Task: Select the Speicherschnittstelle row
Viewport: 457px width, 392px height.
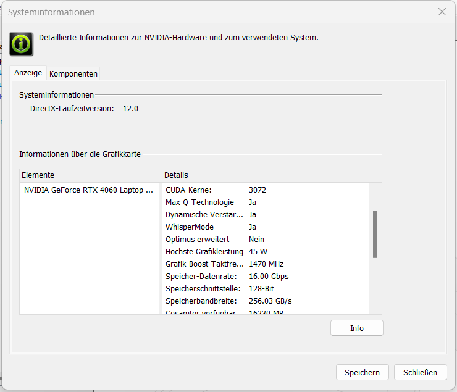Action: [x=216, y=289]
